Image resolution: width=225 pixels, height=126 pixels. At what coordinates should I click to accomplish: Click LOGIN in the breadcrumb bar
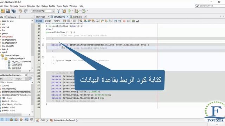pos(43,120)
